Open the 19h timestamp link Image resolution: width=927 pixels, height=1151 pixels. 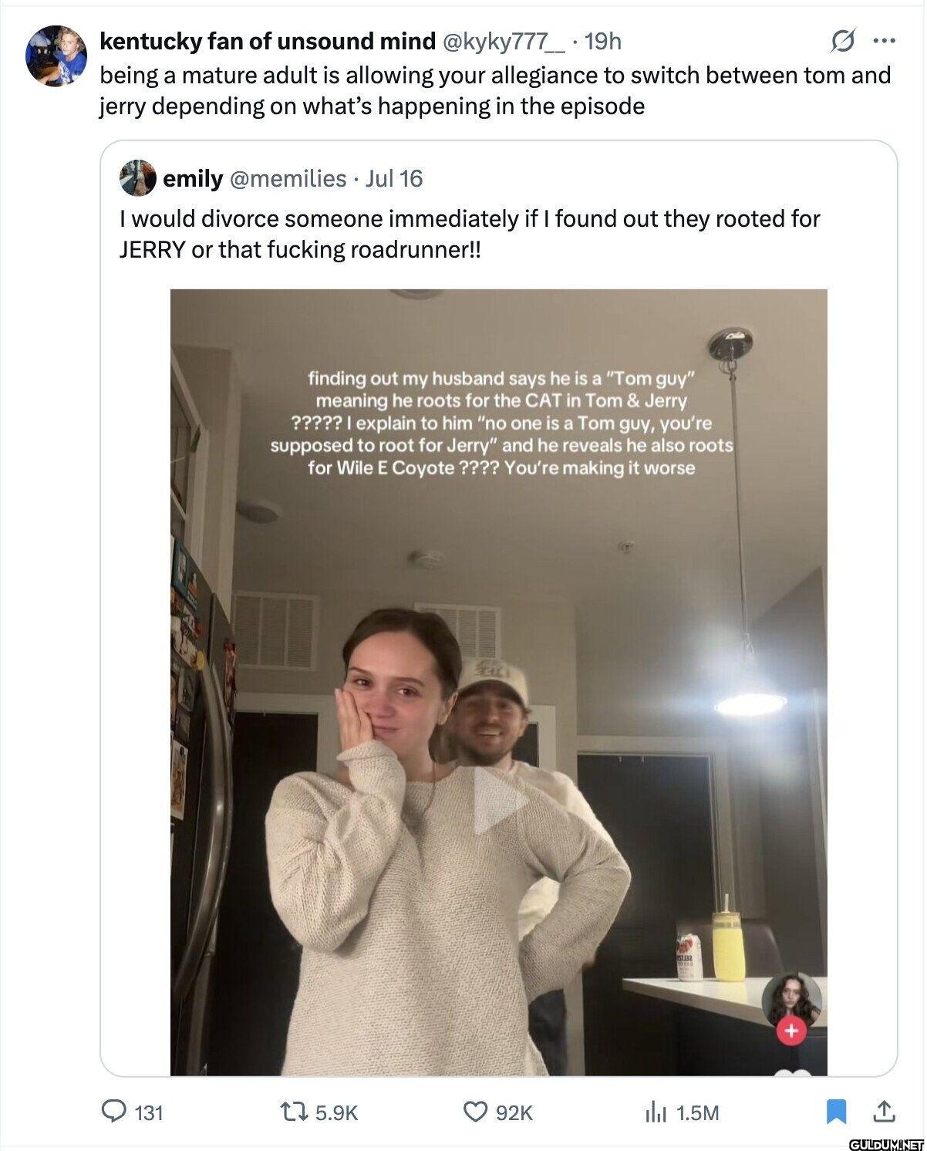[603, 42]
